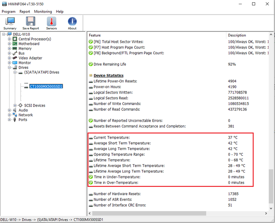This screenshot has height=223, width=275.
Task: Click the Bus tree icon
Action: click(x=15, y=53)
